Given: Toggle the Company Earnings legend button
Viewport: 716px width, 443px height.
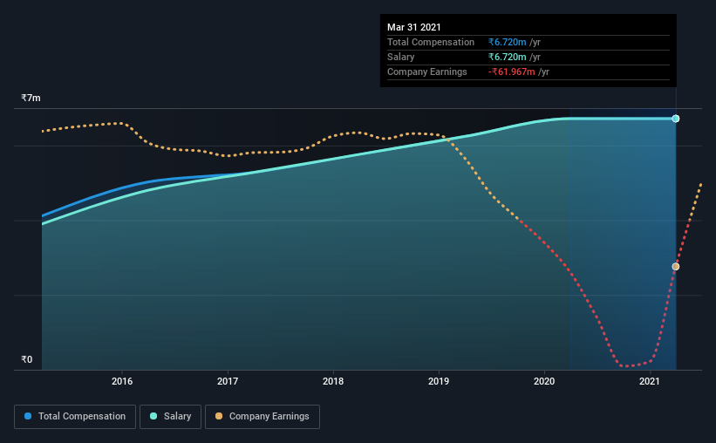Looking at the screenshot, I should pyautogui.click(x=263, y=417).
